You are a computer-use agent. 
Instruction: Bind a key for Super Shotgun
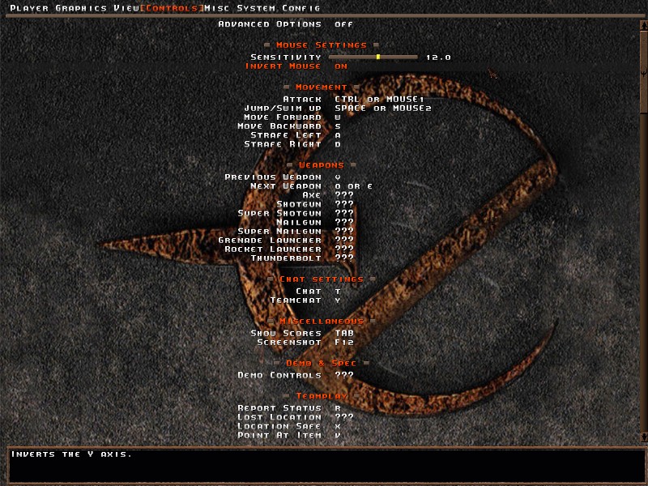[296, 214]
